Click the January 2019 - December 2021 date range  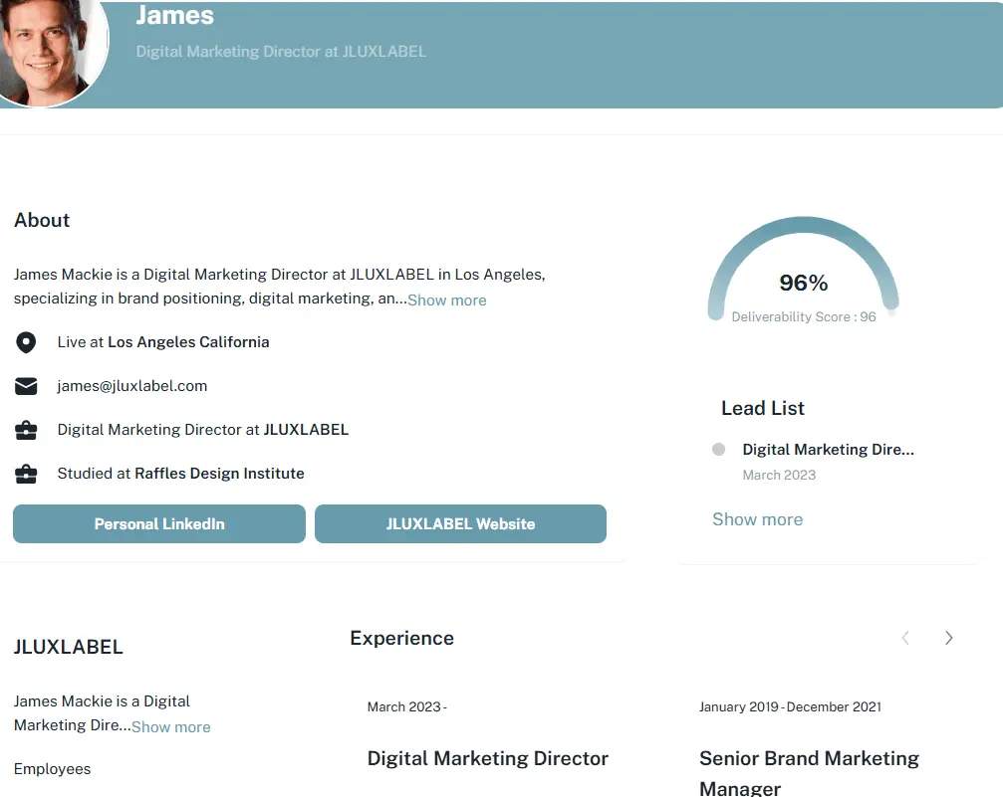pos(790,706)
